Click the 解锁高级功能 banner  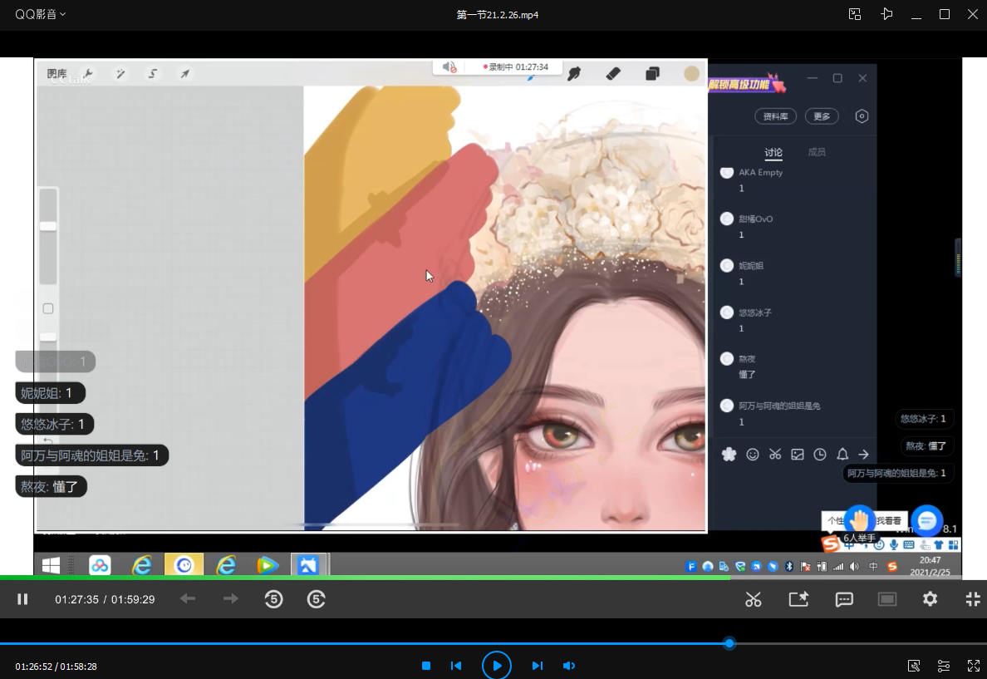click(747, 83)
